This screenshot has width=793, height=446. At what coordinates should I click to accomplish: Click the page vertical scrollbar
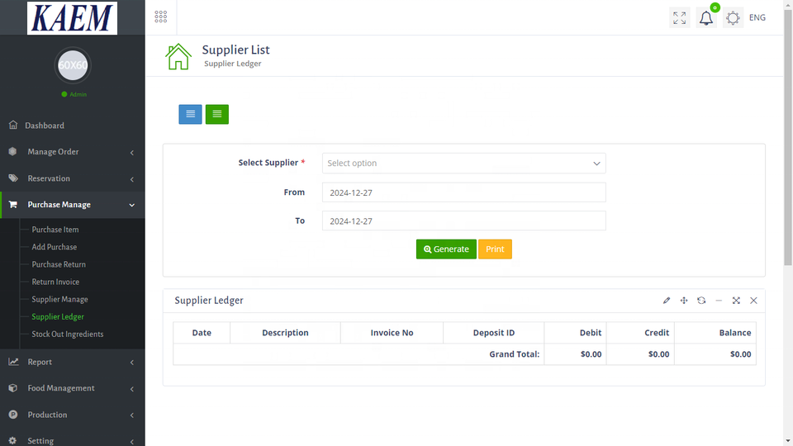pyautogui.click(x=788, y=136)
